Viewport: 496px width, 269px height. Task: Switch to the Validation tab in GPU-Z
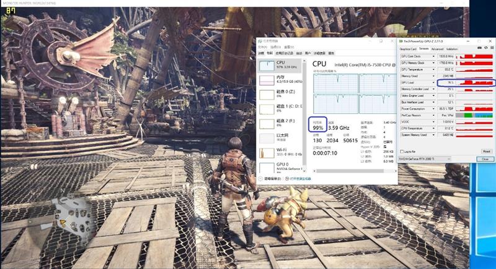pos(452,49)
